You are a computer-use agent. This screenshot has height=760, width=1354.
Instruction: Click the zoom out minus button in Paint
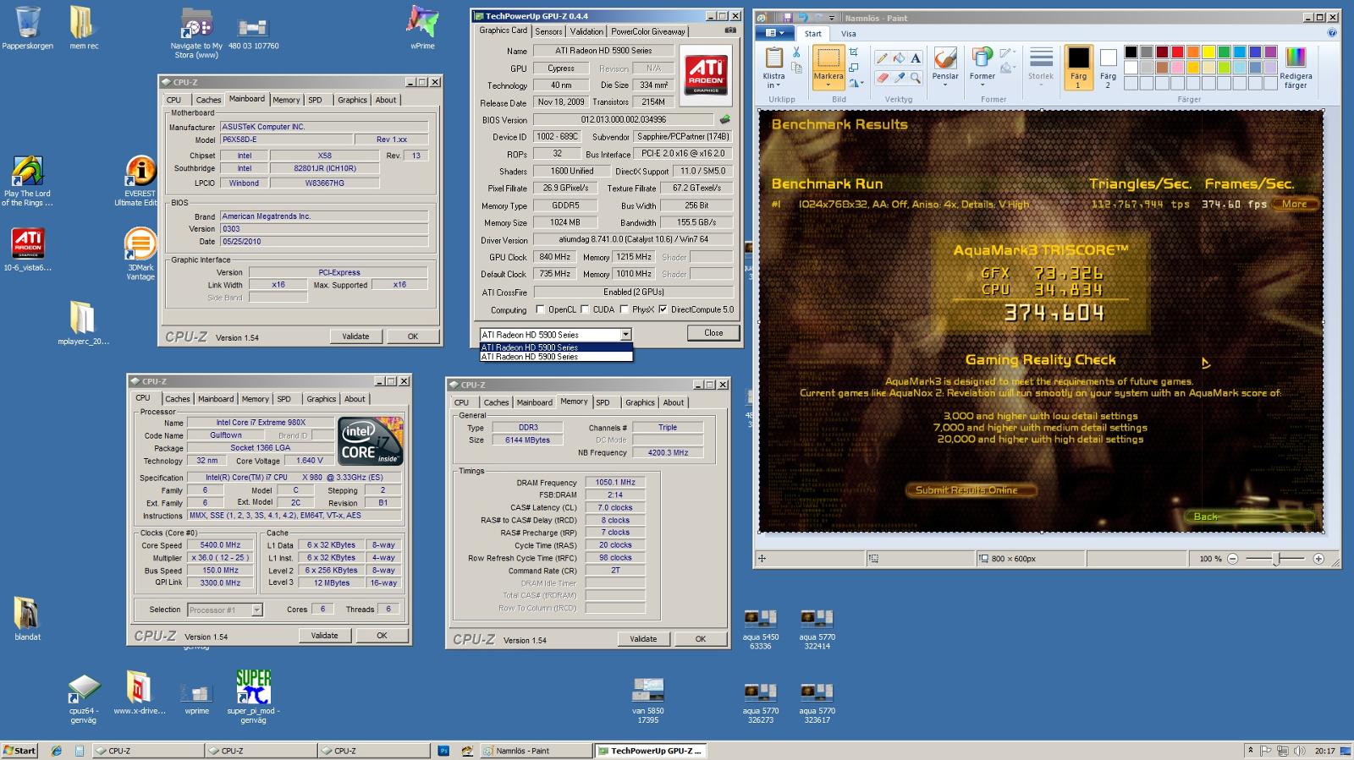tap(1233, 559)
